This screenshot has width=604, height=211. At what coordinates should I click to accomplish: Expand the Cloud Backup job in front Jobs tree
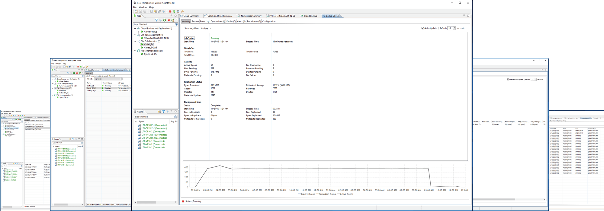click(139, 32)
